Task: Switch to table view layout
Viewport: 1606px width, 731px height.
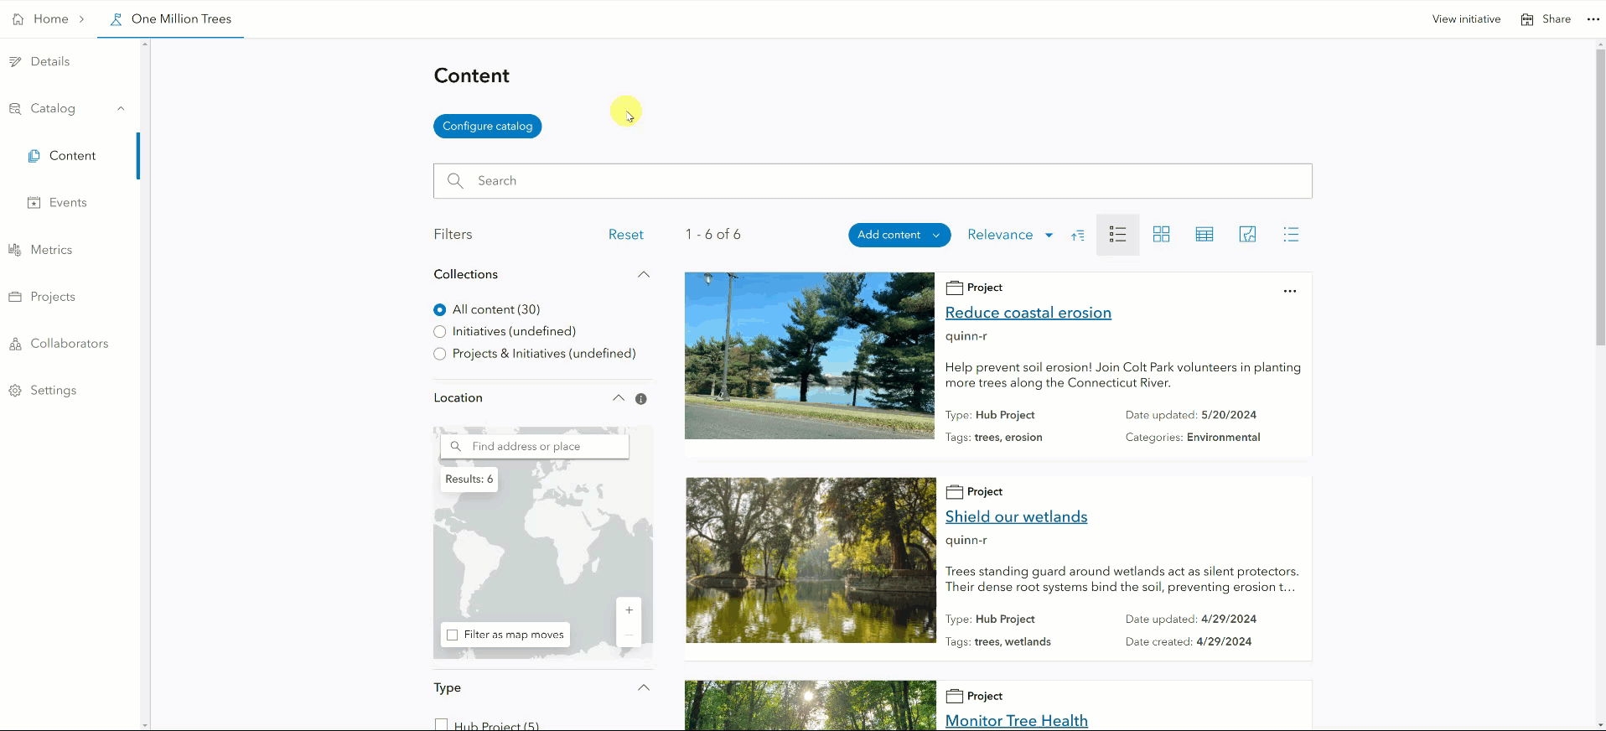Action: (x=1204, y=235)
